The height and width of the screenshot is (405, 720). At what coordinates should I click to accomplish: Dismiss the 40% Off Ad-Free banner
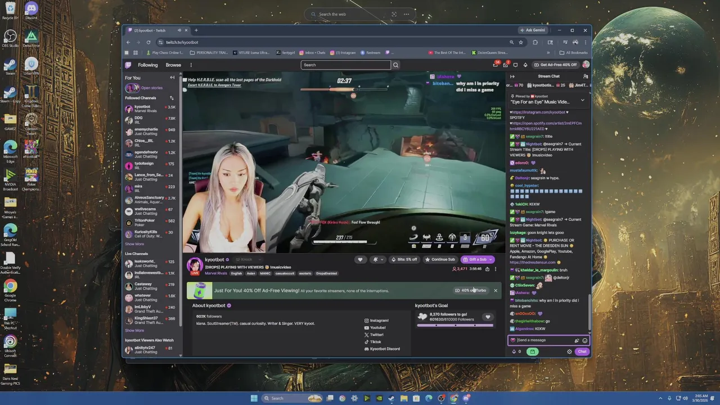point(496,290)
